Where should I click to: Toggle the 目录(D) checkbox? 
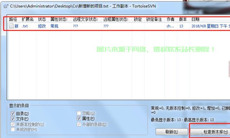click(13, 113)
